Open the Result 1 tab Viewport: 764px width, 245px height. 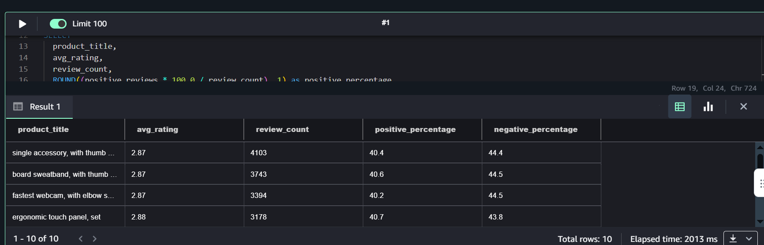39,107
